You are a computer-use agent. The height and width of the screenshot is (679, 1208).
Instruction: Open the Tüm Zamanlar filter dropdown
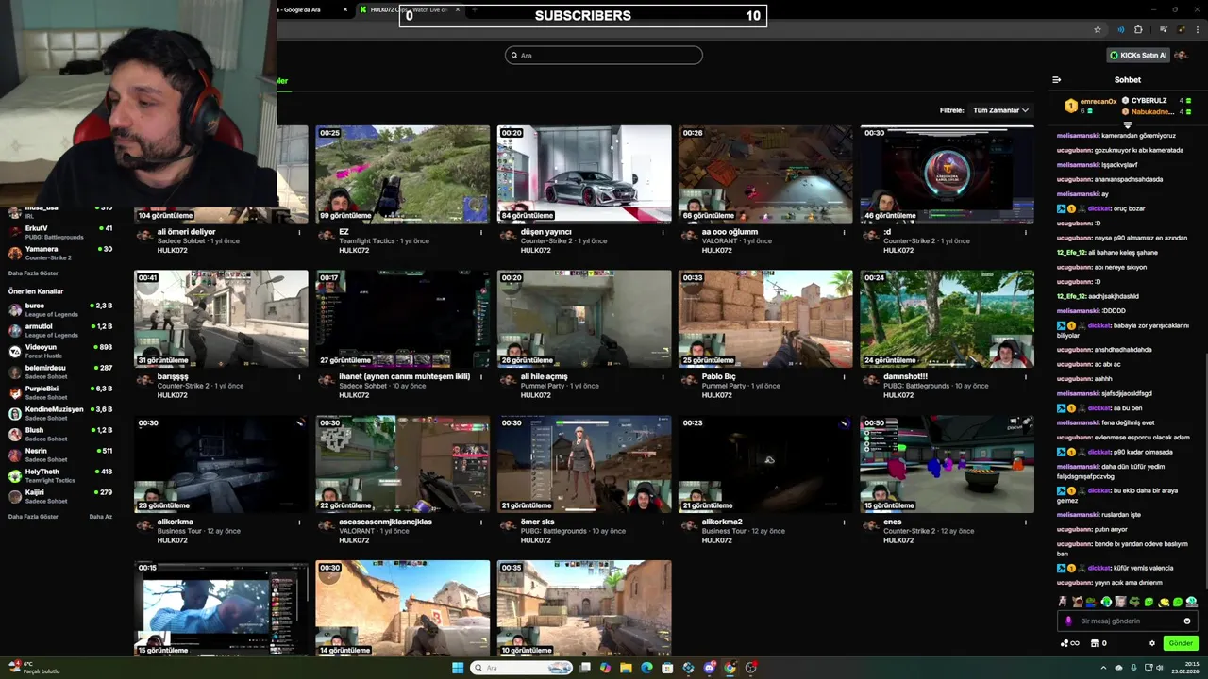pos(1001,110)
